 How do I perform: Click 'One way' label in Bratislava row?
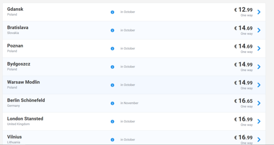click(247, 34)
